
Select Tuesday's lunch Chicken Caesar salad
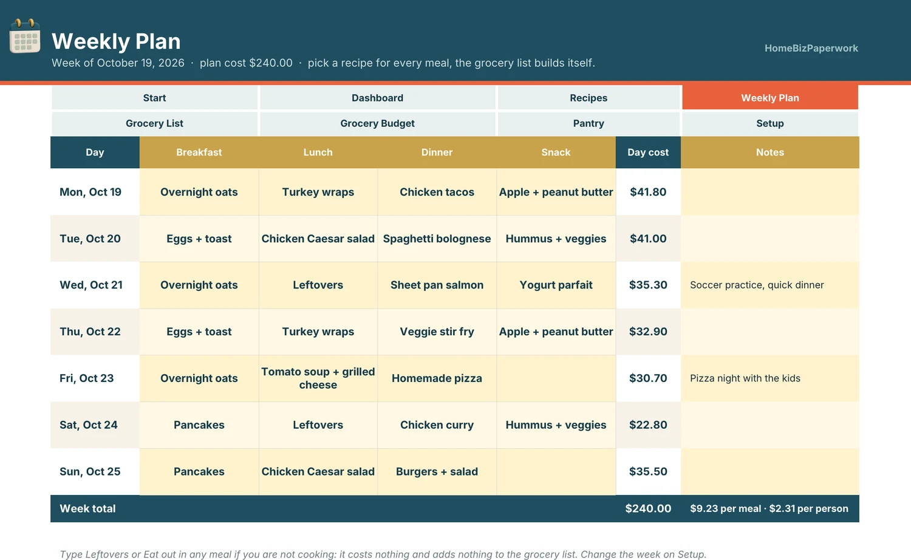pos(318,239)
